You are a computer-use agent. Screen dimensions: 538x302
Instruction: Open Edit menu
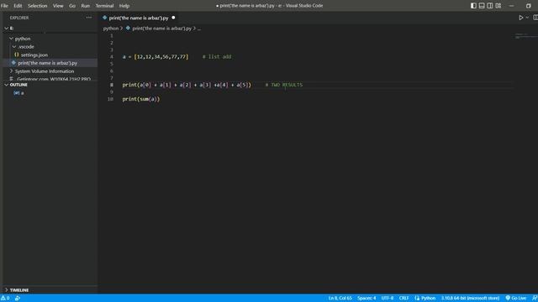click(x=18, y=6)
